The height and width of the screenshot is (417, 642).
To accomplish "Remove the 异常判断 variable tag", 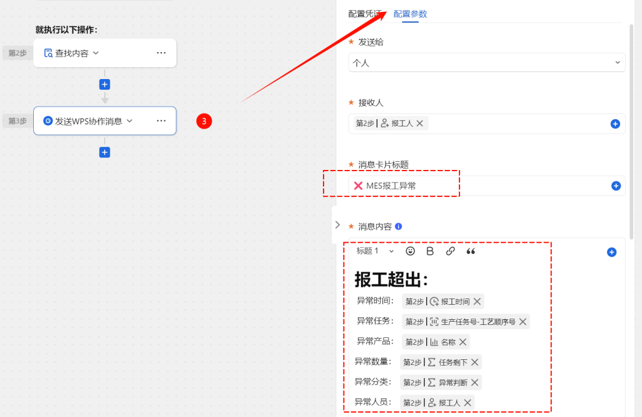I will click(x=475, y=382).
